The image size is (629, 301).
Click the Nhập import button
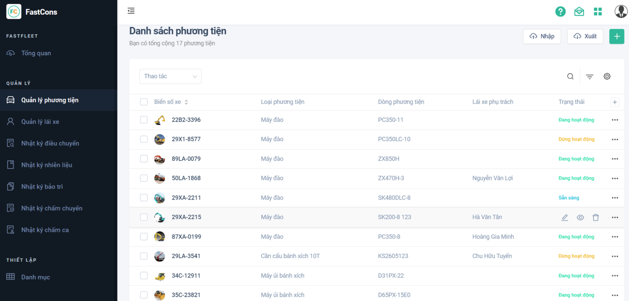(x=542, y=36)
